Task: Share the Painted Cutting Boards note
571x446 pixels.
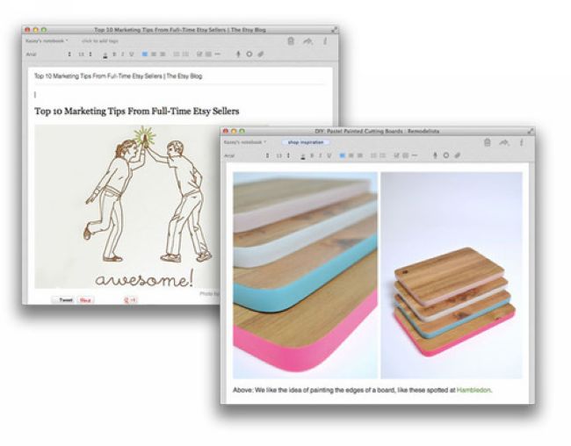Action: tap(503, 141)
